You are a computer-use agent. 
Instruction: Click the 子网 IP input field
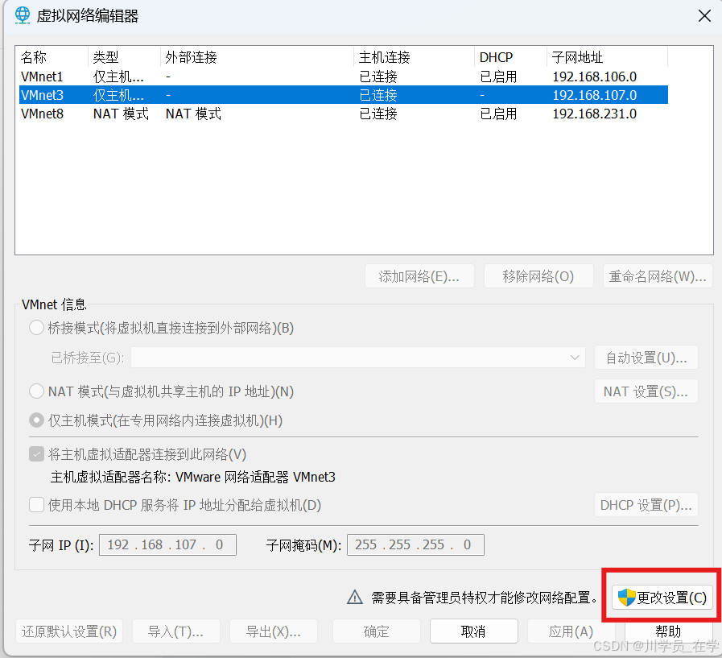[x=167, y=544]
